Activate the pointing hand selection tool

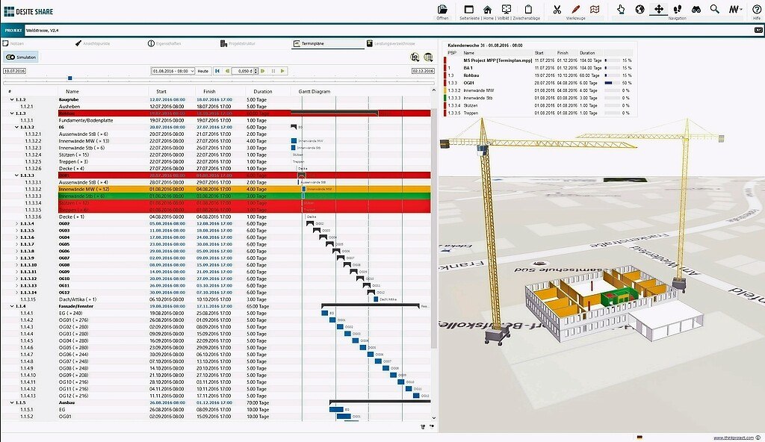coord(621,9)
